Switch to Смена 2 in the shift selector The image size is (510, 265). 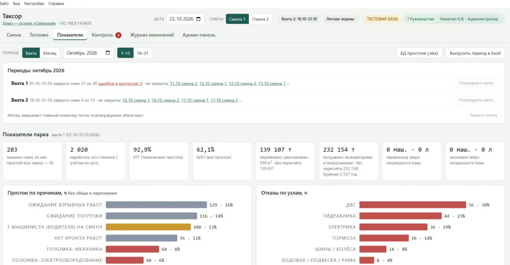coord(260,19)
